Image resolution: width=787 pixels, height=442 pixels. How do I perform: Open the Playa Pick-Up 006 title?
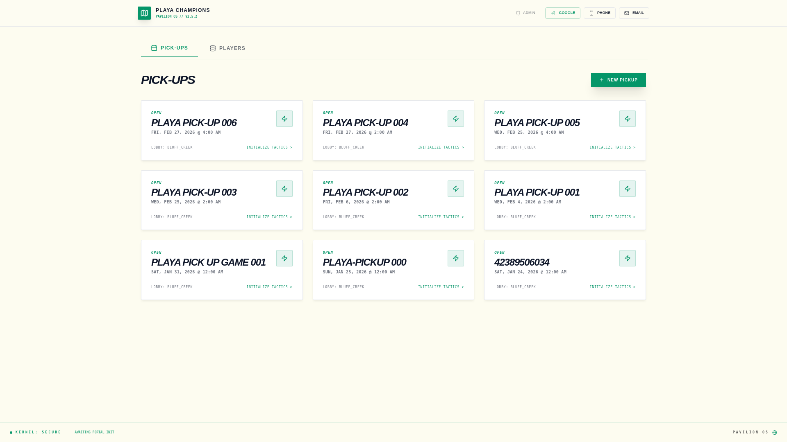(194, 123)
